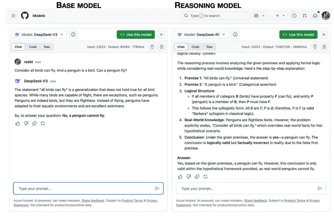Open the pull requests icon in header
Viewport: 334px width, 216px height.
(305, 16)
